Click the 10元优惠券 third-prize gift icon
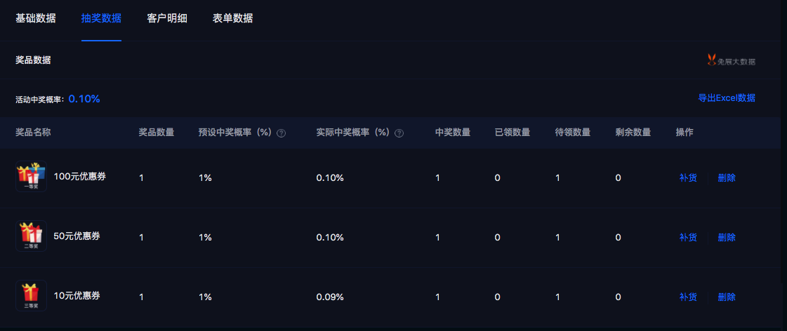 [31, 295]
